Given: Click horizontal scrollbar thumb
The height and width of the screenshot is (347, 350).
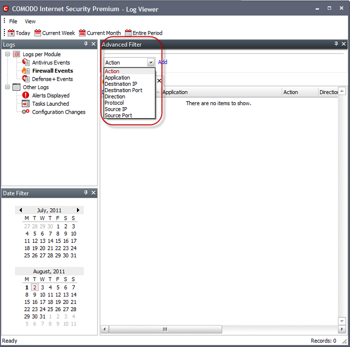Looking at the screenshot, I should click(x=165, y=329).
